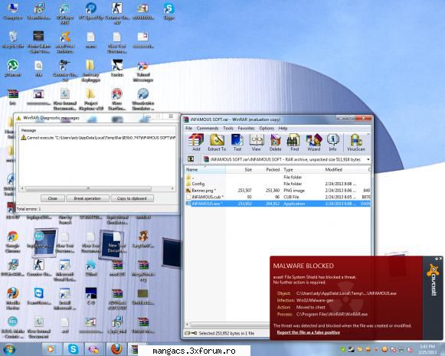This screenshot has width=445, height=356.
Task: Click the status bar 'Selected 253,952 bytes' text
Action: point(226,333)
